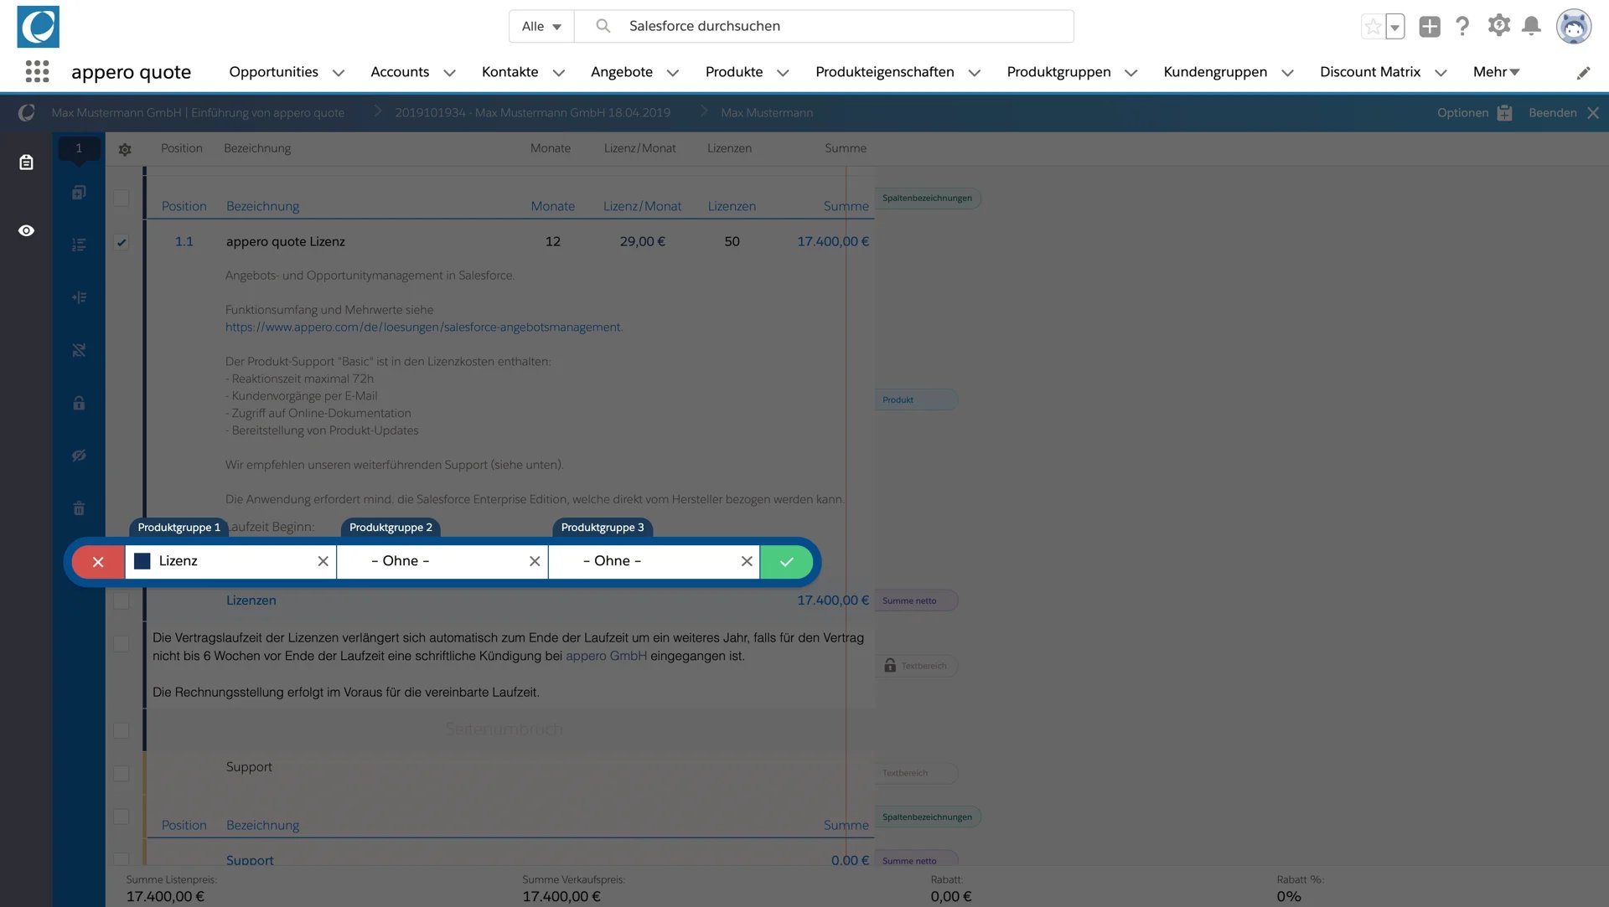This screenshot has height=907, width=1609.
Task: Click the Max Mustermann breadcrumb
Action: pos(767,113)
